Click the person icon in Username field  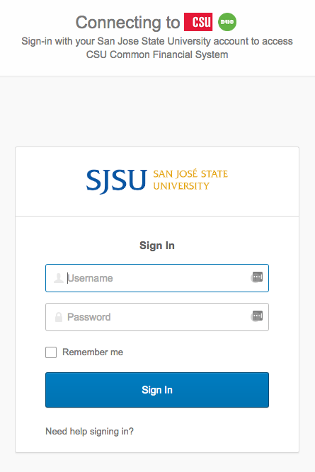[59, 278]
